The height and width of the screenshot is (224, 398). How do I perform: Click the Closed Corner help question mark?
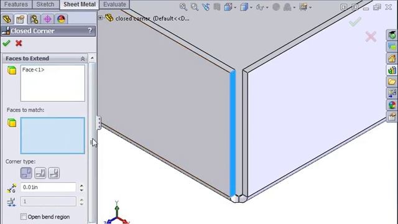(90, 30)
